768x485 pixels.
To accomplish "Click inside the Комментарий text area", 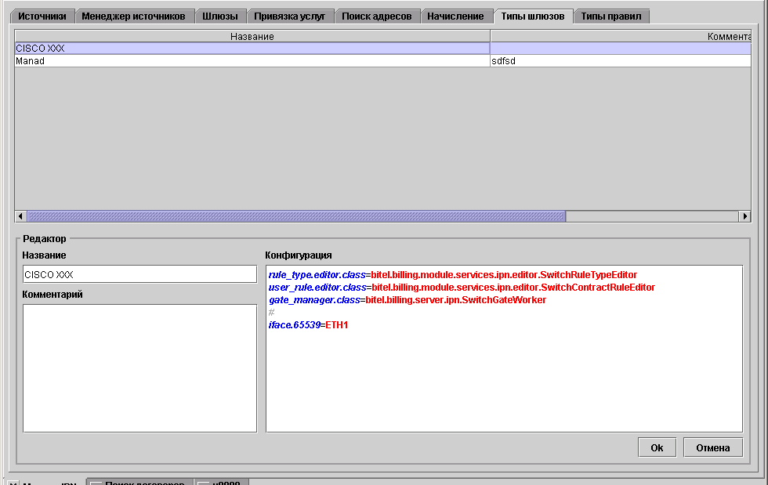I will (139, 367).
